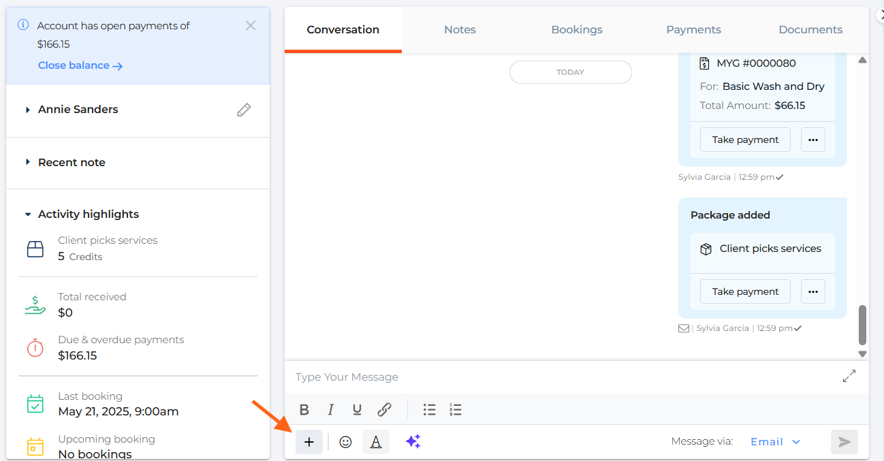Toggle underline text formatting
This screenshot has height=461, width=884.
[x=357, y=409]
